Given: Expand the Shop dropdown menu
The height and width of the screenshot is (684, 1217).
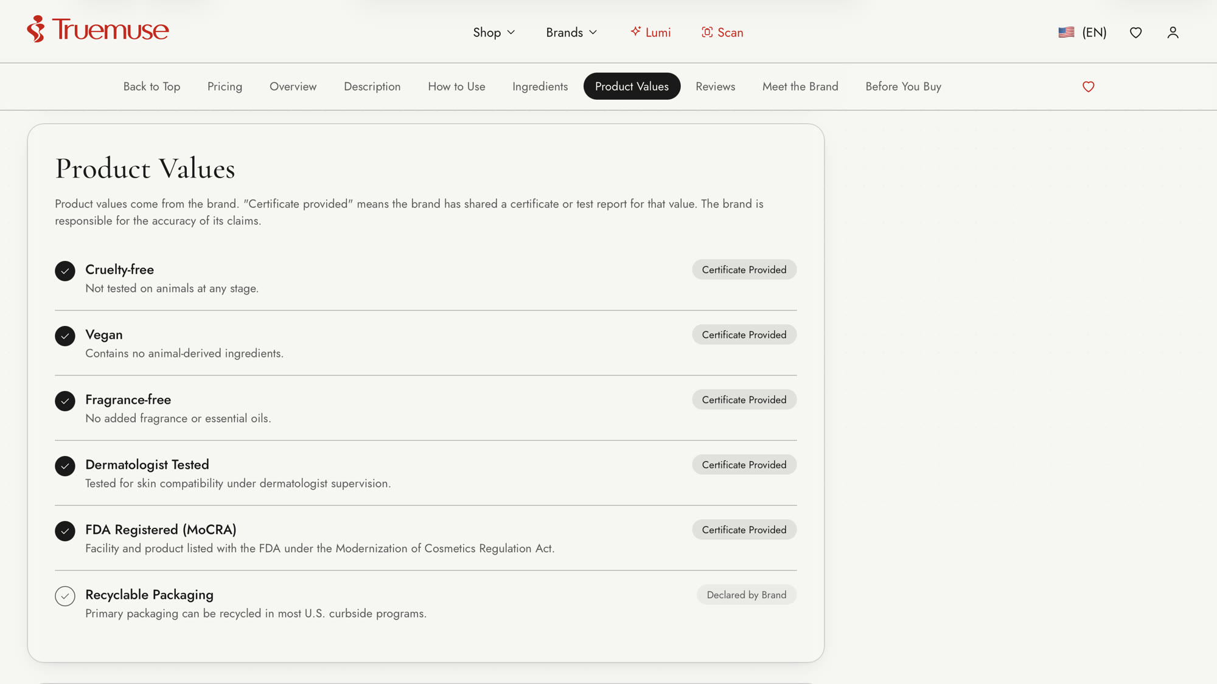Looking at the screenshot, I should tap(494, 32).
